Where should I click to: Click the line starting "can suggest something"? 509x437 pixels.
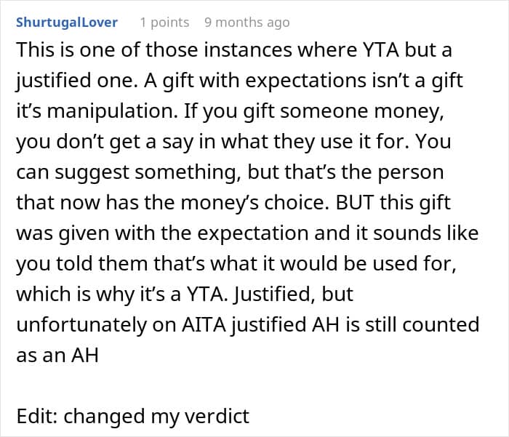point(230,172)
